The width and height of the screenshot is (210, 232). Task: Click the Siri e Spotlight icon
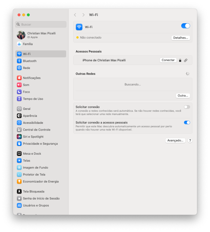19,136
